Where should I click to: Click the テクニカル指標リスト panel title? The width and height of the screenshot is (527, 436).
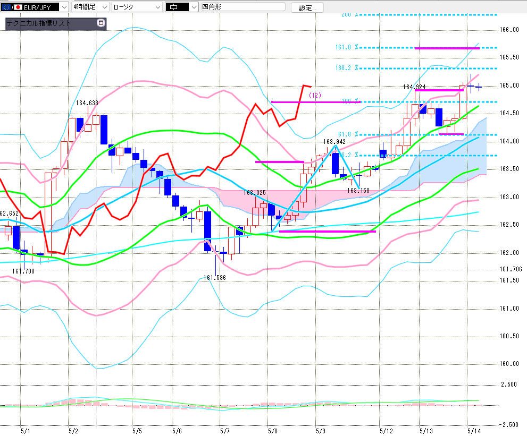pyautogui.click(x=39, y=23)
